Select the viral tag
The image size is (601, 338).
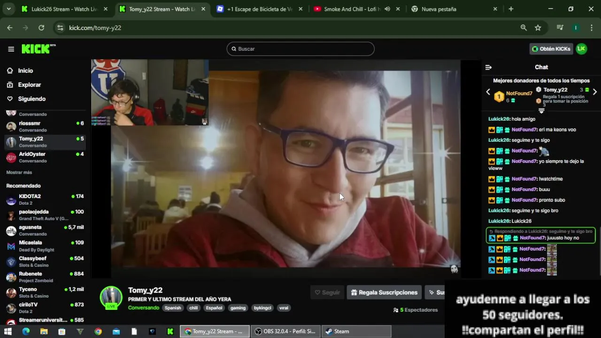point(284,308)
